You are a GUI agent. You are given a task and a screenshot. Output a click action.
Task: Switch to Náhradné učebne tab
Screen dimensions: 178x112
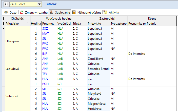click(89, 12)
